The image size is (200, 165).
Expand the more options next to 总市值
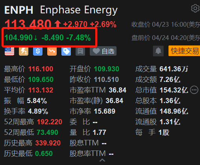pos(194,90)
